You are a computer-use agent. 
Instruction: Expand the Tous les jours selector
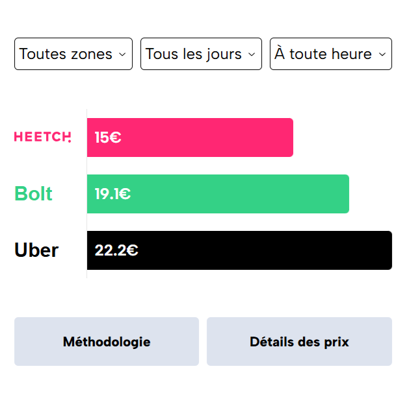click(x=202, y=54)
